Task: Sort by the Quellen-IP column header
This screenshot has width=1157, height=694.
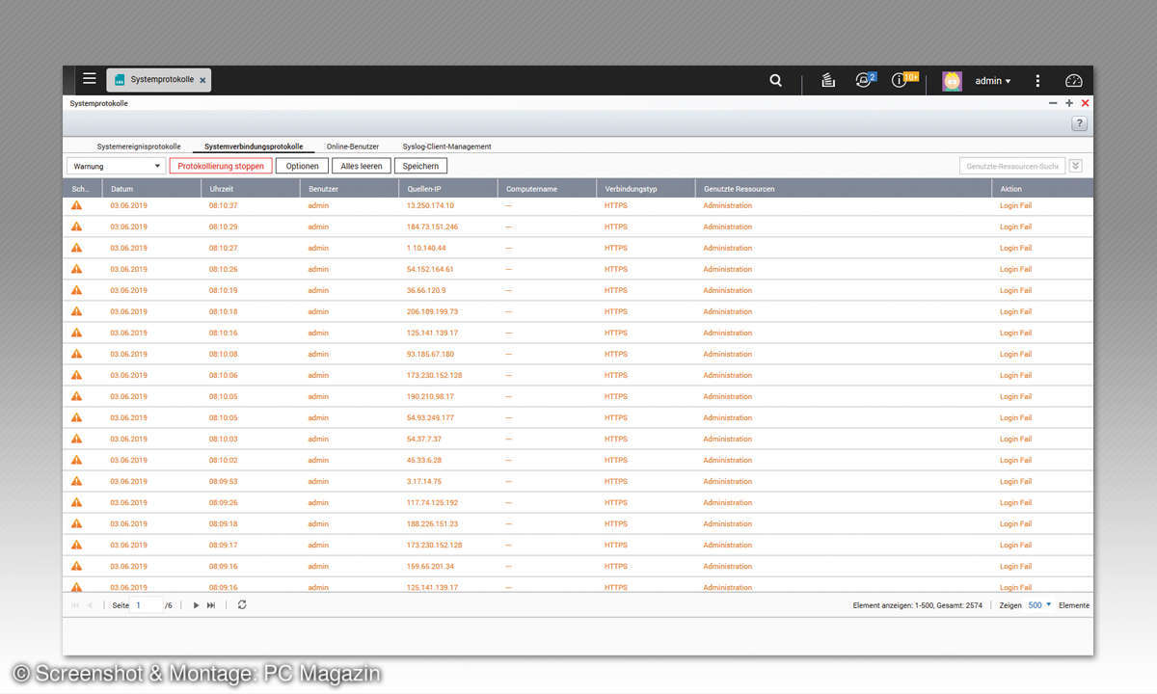Action: 447,189
